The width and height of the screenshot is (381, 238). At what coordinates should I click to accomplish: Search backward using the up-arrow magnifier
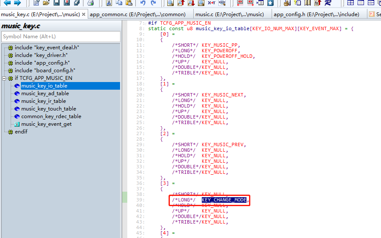[181, 3]
